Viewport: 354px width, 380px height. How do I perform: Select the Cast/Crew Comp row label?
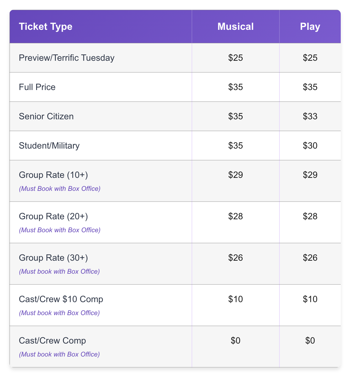coord(52,341)
